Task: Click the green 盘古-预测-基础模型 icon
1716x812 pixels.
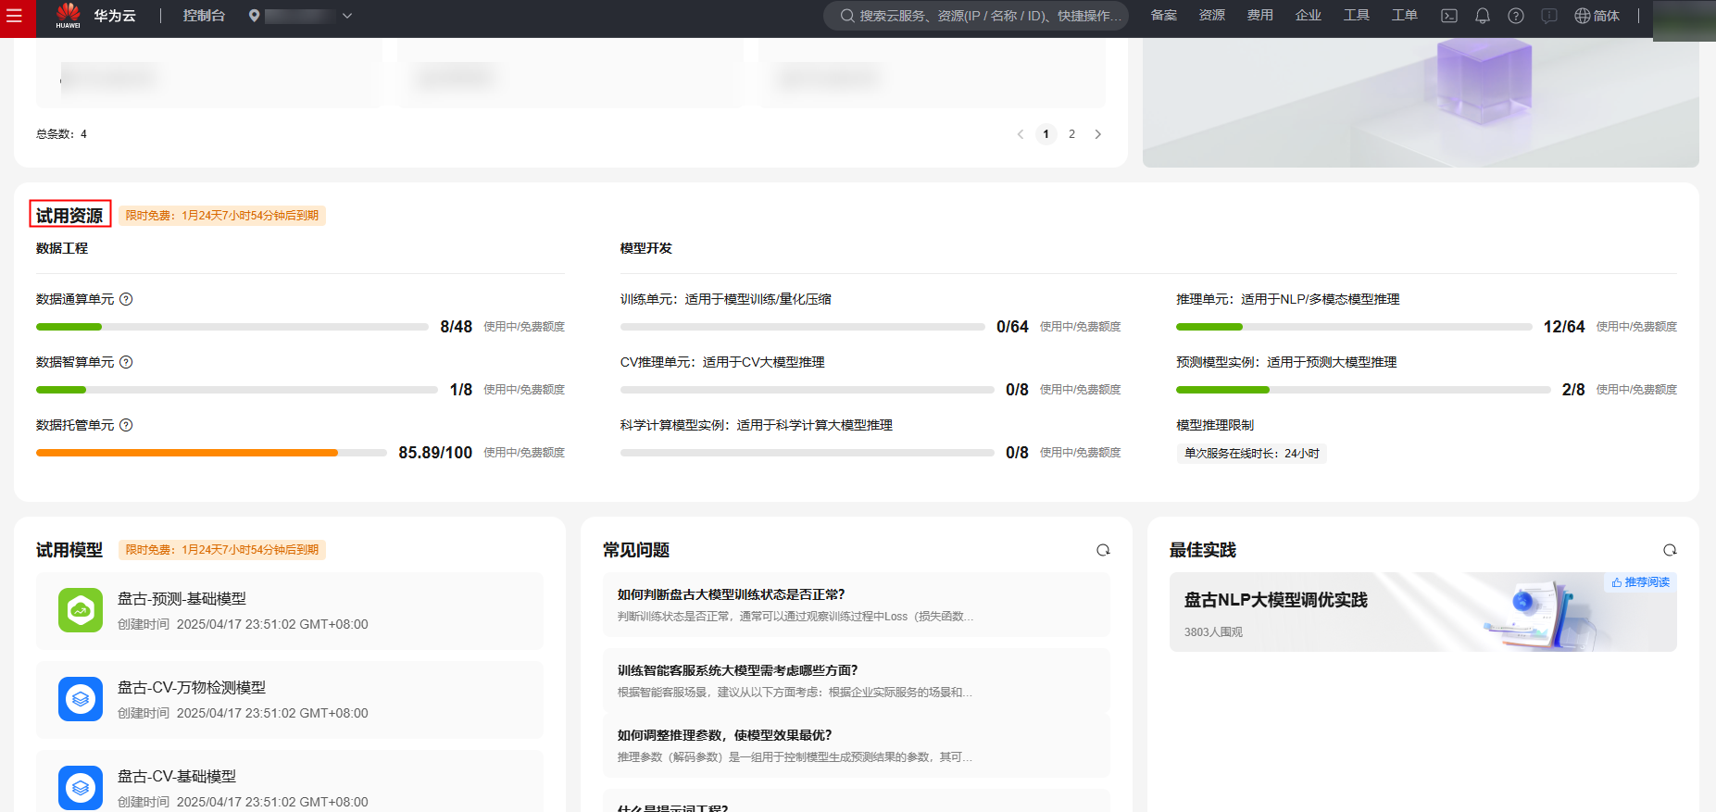Action: pyautogui.click(x=81, y=610)
